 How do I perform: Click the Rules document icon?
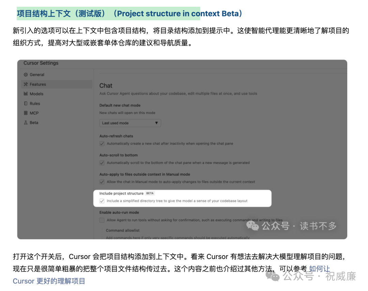click(26, 103)
